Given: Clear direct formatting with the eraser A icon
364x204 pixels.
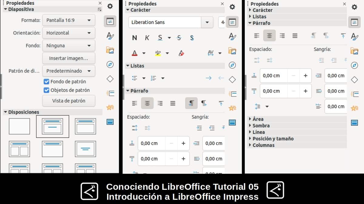Looking at the screenshot, I should point(181,53).
